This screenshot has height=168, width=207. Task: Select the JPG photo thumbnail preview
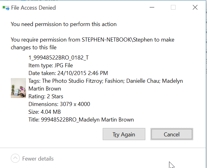[x=18, y=88]
